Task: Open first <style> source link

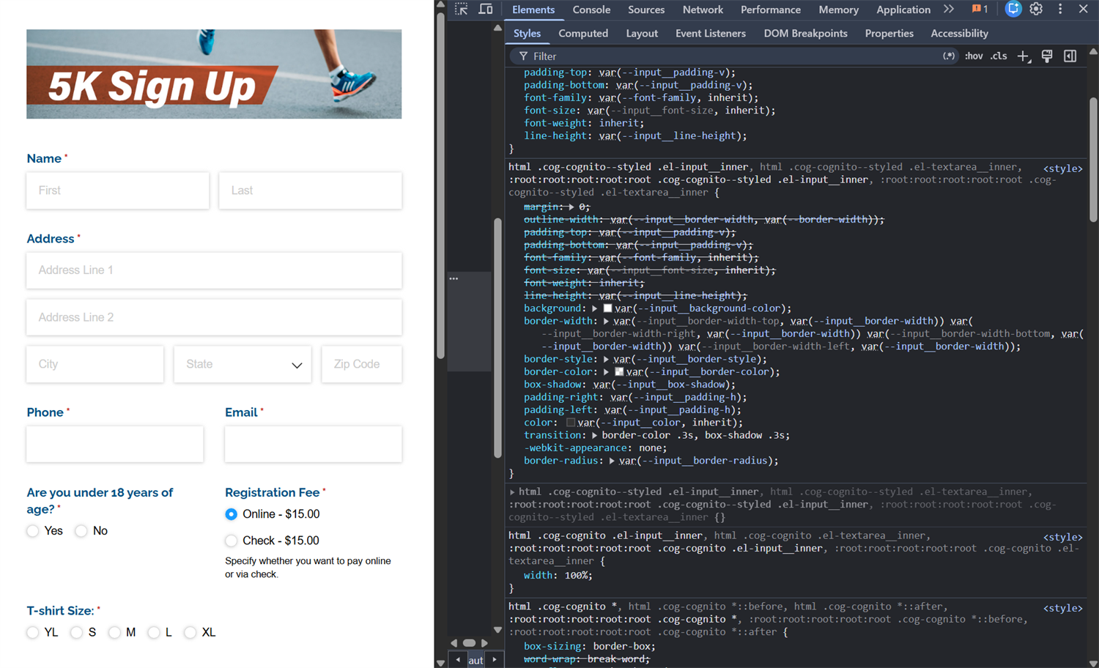Action: [x=1062, y=168]
